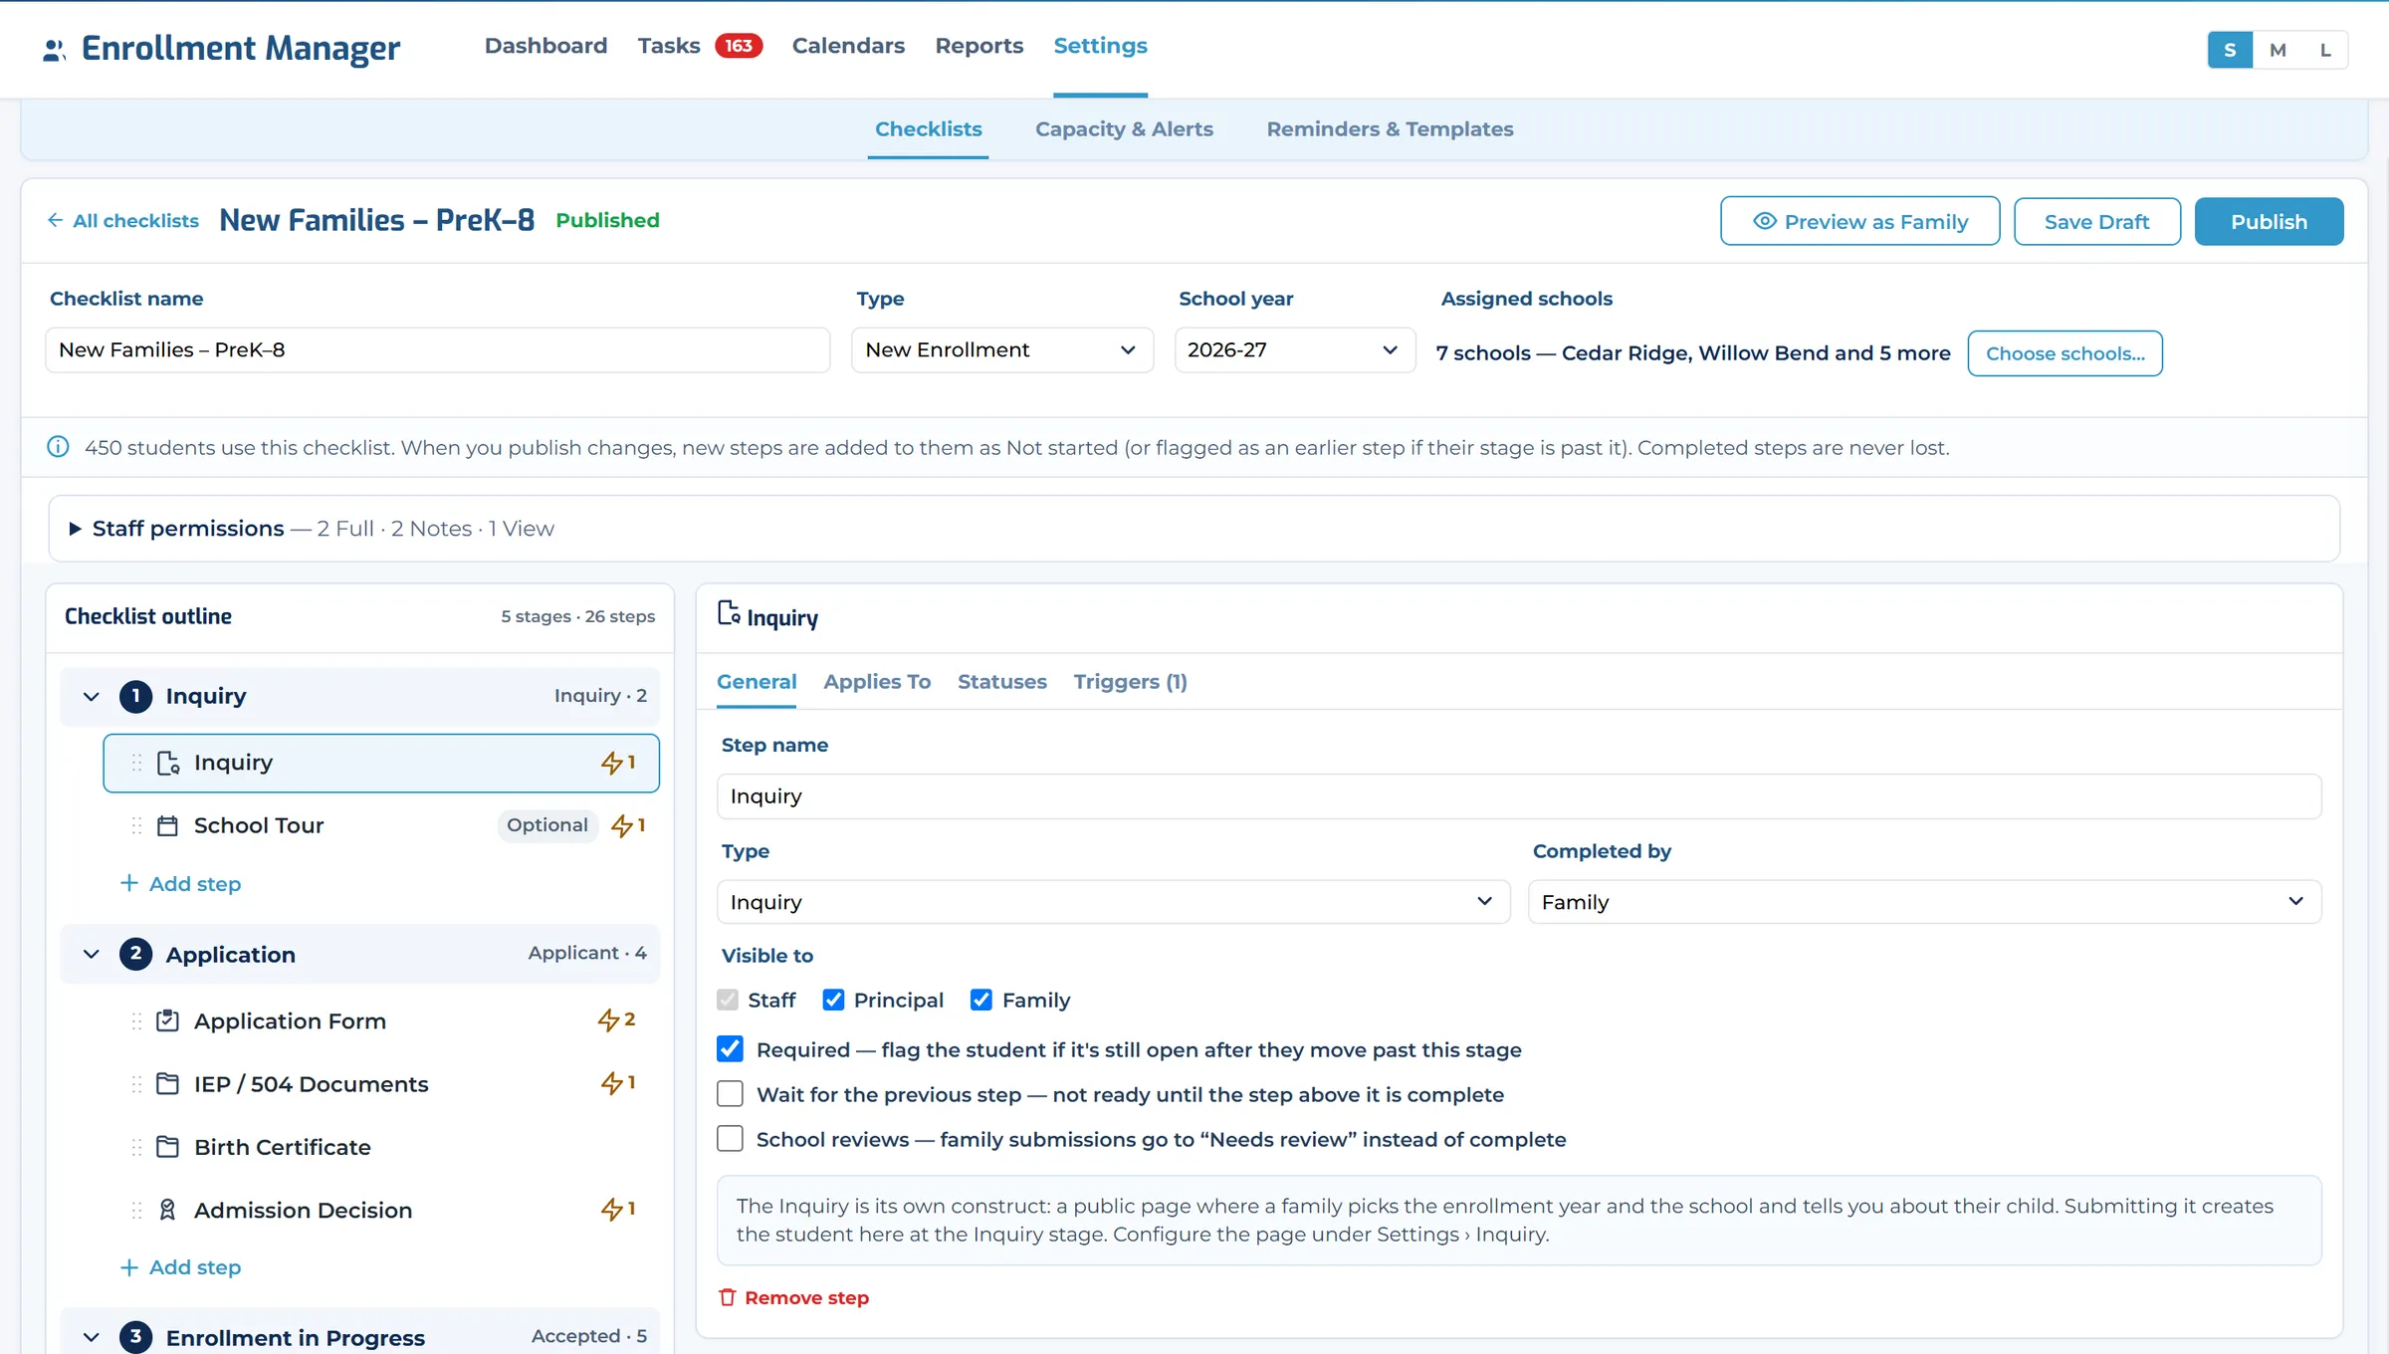The image size is (2389, 1354).
Task: Click the Published status label
Action: [x=607, y=220]
